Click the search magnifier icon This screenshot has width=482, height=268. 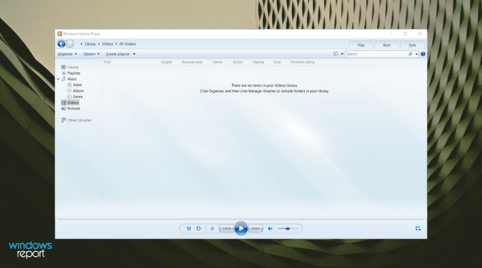click(x=410, y=54)
